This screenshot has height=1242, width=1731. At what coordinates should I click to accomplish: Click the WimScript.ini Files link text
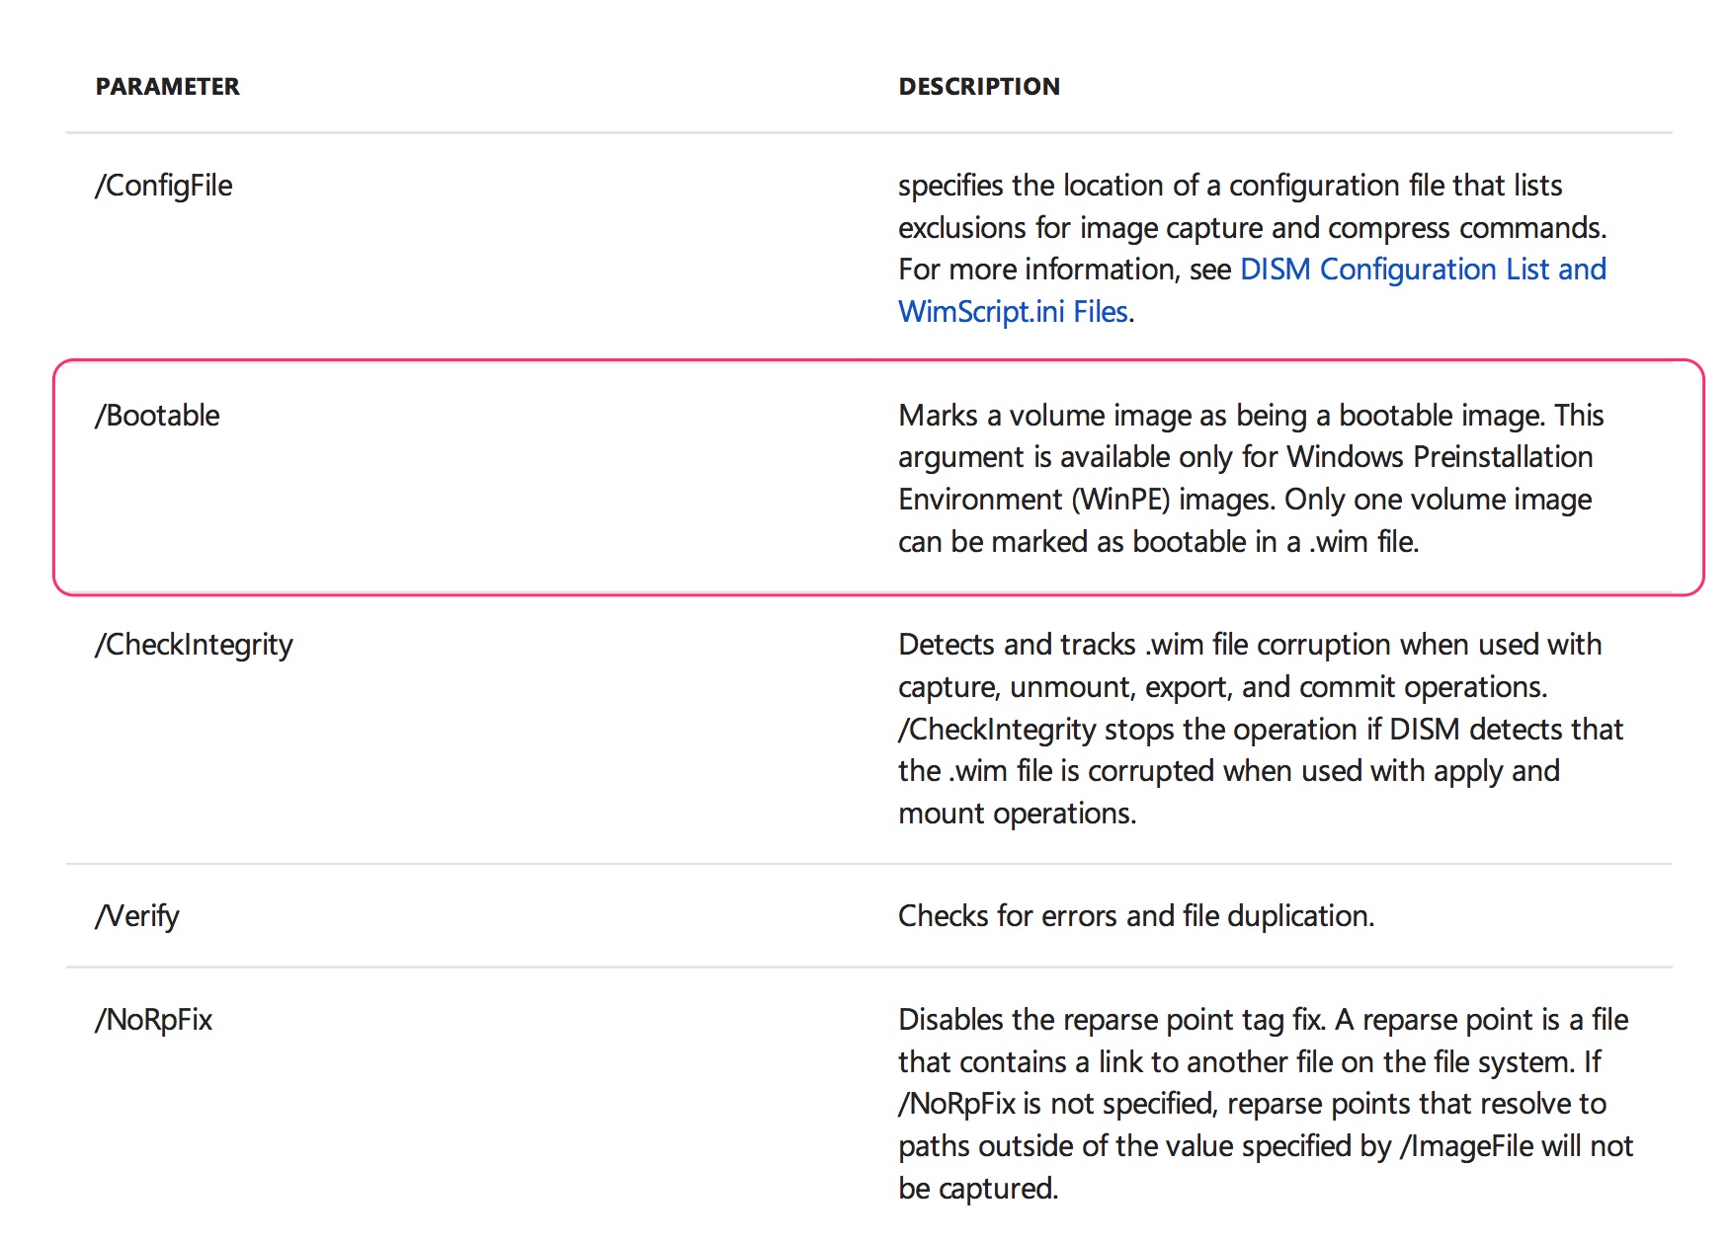pos(1013,312)
